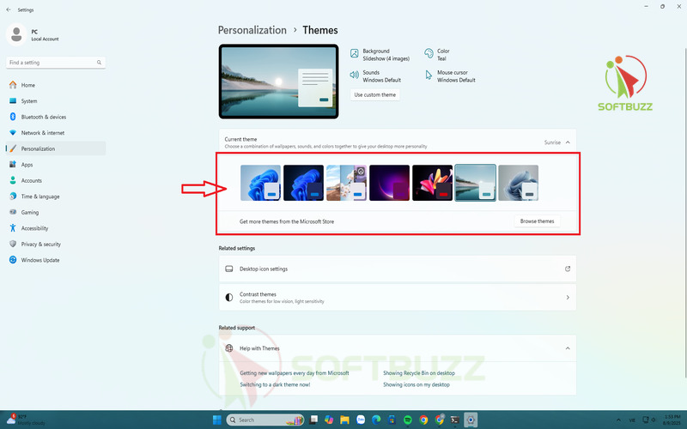687x429 pixels.
Task: Click the Settings gear in the taskbar
Action: pyautogui.click(x=471, y=420)
